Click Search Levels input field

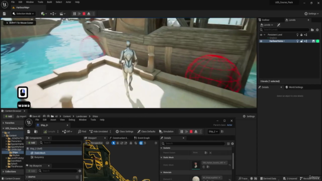coord(284,30)
